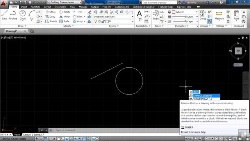
Task: Expand the Annotation panel
Action: click(143, 26)
